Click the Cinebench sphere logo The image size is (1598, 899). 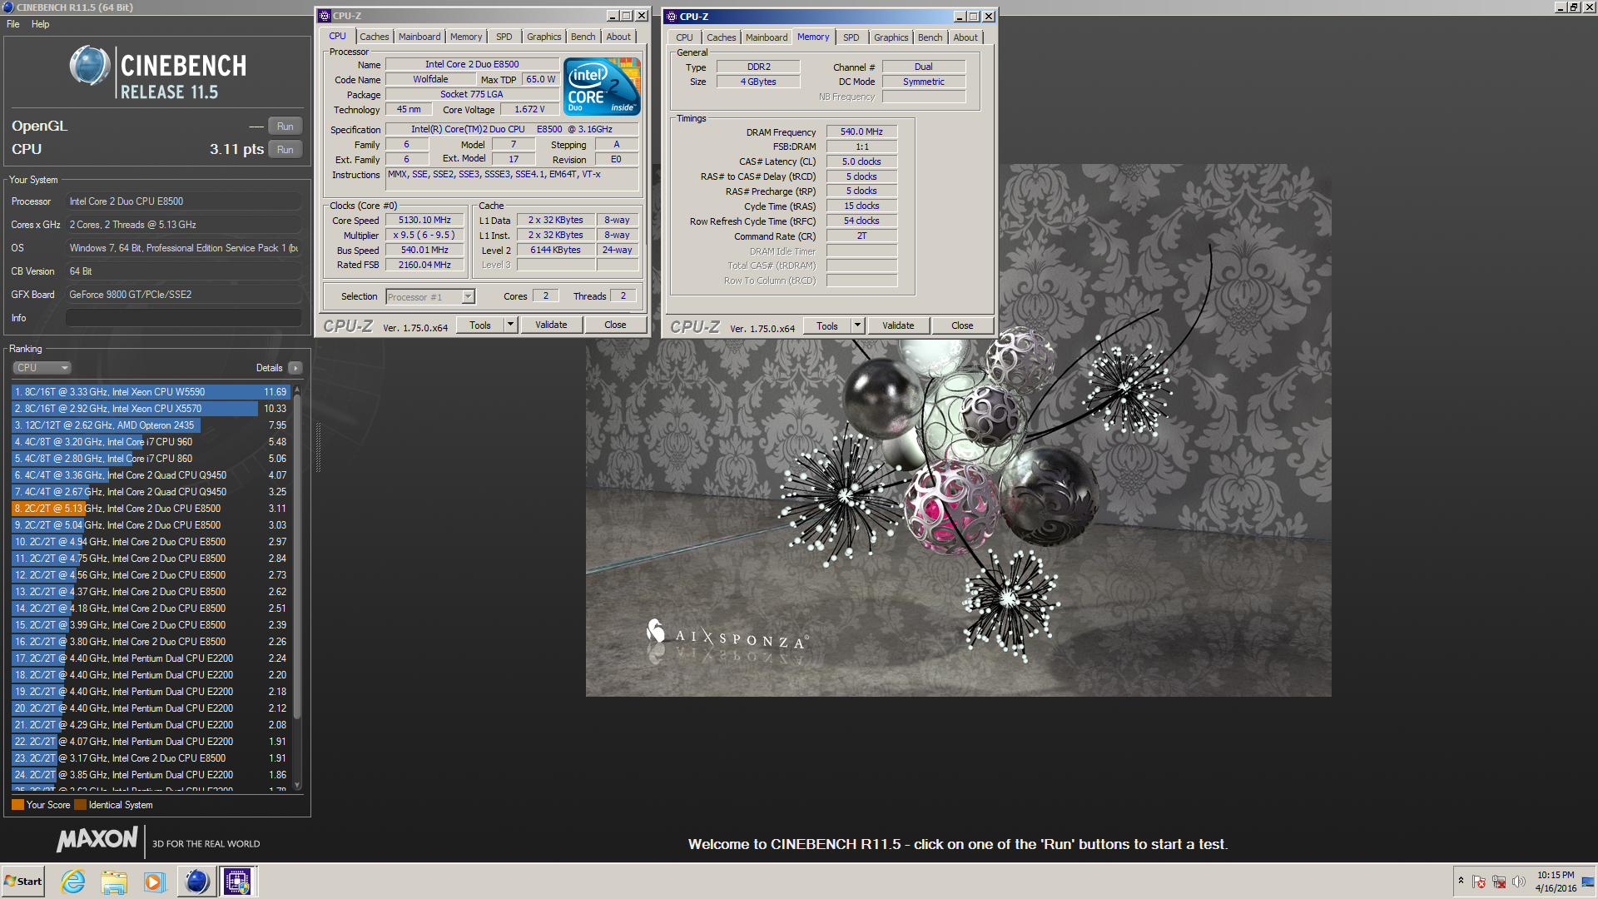pos(90,66)
